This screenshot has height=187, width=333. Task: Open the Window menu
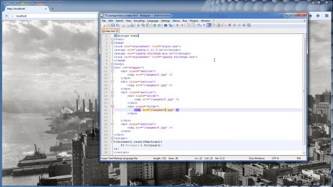coord(206,21)
